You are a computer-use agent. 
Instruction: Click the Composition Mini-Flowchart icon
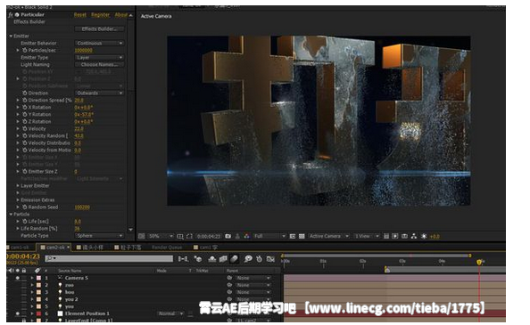[x=183, y=259]
